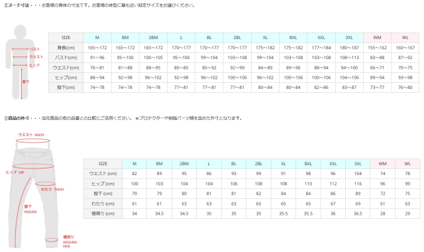
Task: Select the hem value '34' for M
Action: point(134,214)
